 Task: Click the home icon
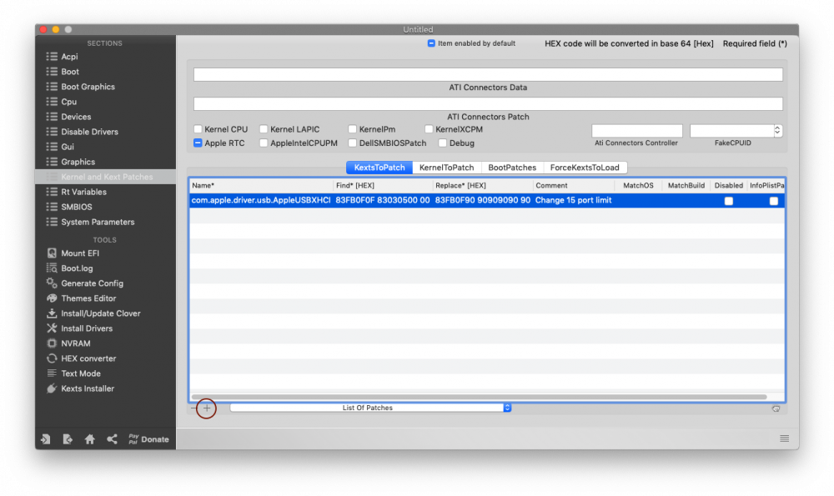click(x=90, y=439)
